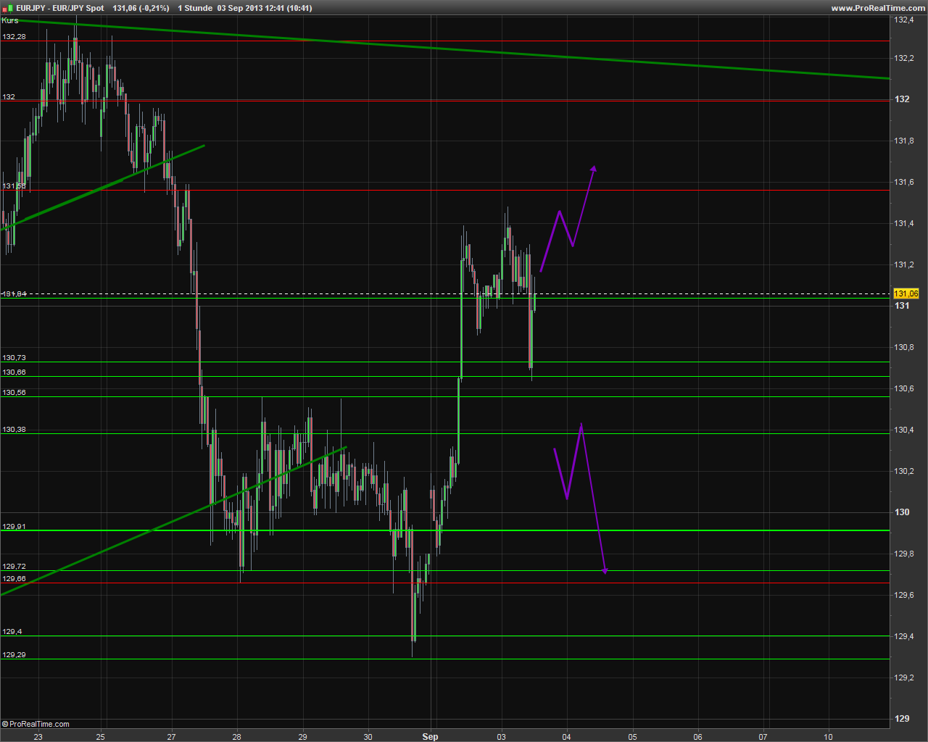Click date 05 on the time axis
The height and width of the screenshot is (742, 928).
tap(632, 737)
